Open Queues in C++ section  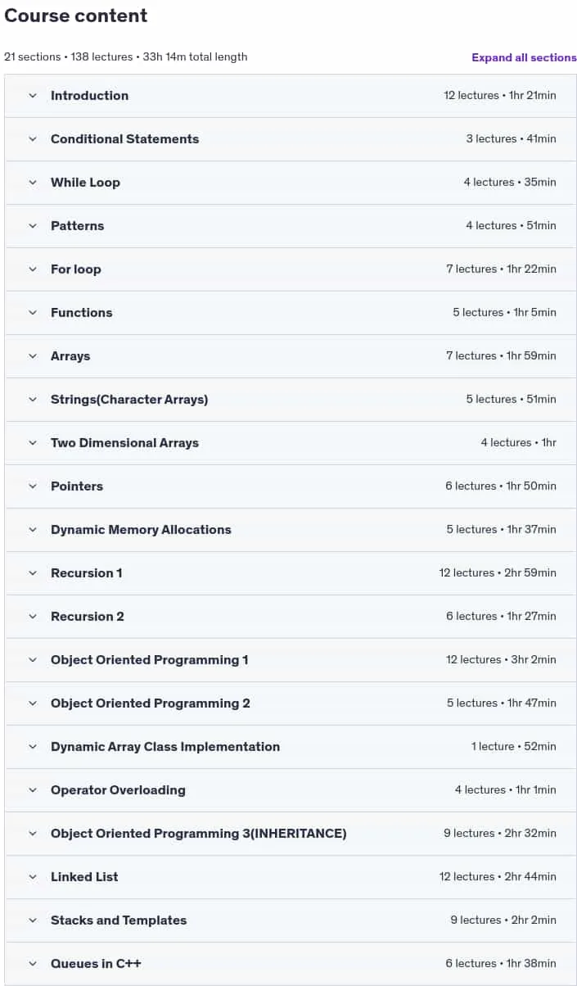(291, 964)
